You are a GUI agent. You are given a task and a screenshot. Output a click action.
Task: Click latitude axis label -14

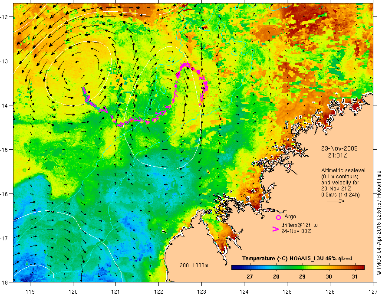(x=5, y=105)
